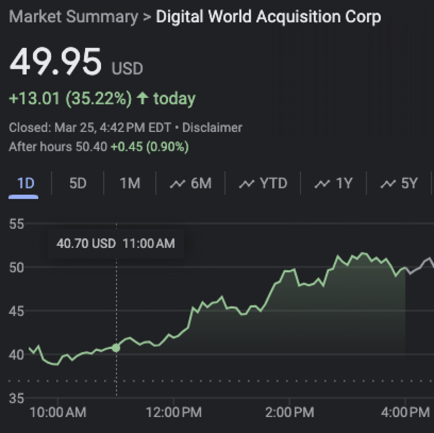This screenshot has width=434, height=433.
Task: Go back to Market Summary
Action: 73,17
